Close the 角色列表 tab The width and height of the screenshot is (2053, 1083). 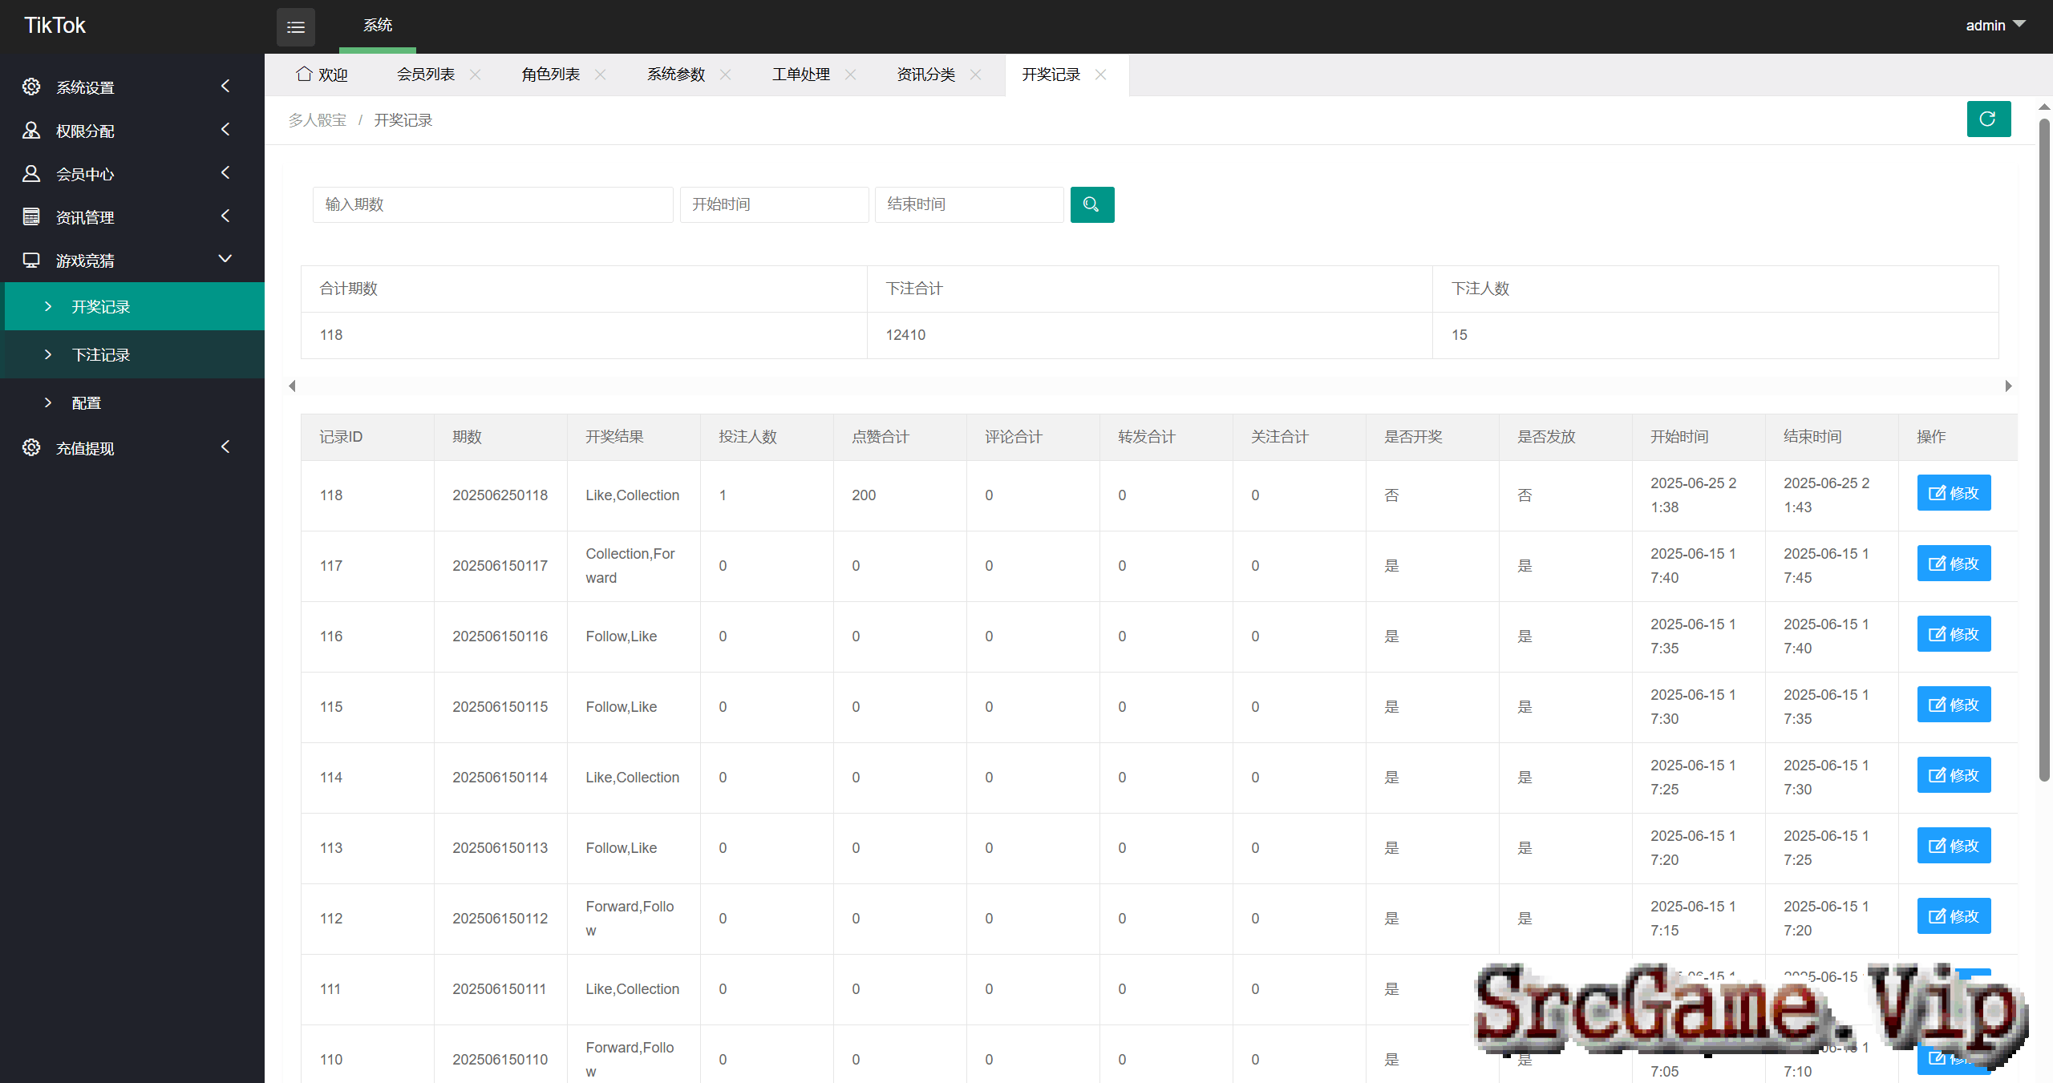(x=600, y=75)
